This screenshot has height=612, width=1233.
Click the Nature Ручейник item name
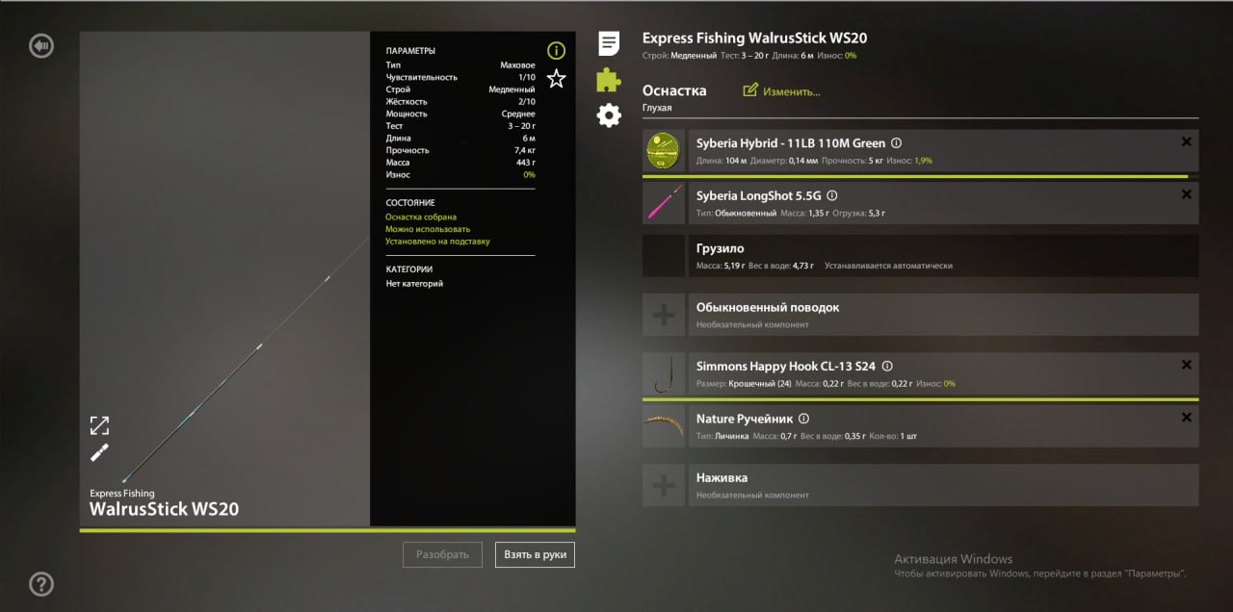[x=745, y=419]
